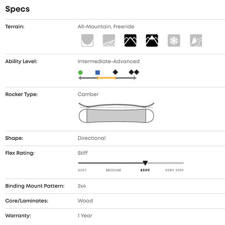Click the camber profile board diagram
The width and height of the screenshot is (225, 225).
[117, 112]
